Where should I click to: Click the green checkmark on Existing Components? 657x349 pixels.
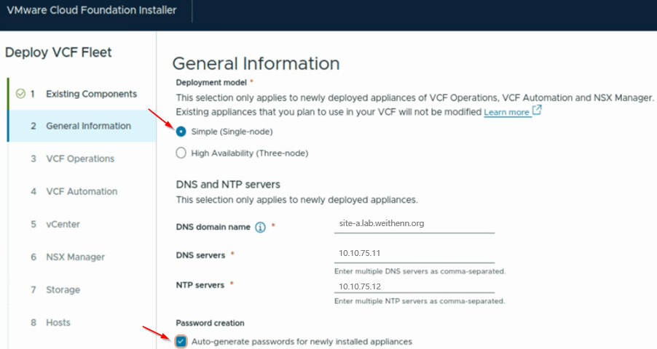pos(20,94)
